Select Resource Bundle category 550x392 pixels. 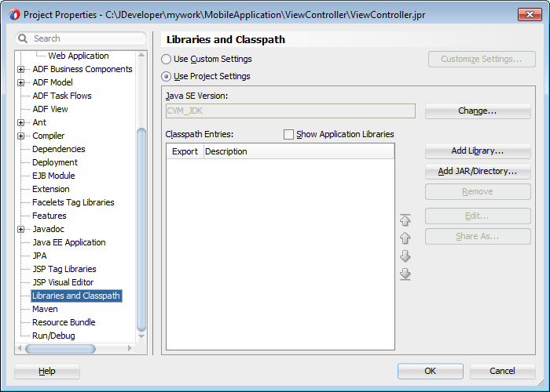[x=64, y=322]
